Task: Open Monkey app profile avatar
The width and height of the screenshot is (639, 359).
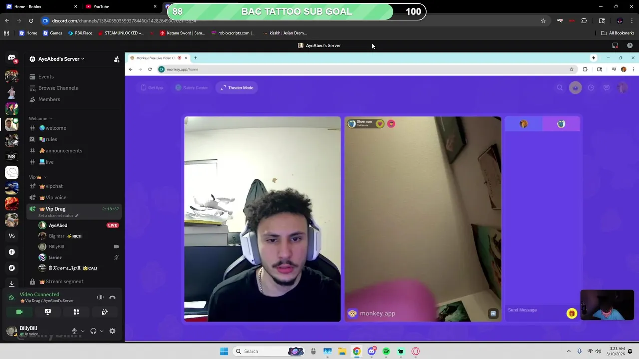Action: (x=622, y=88)
